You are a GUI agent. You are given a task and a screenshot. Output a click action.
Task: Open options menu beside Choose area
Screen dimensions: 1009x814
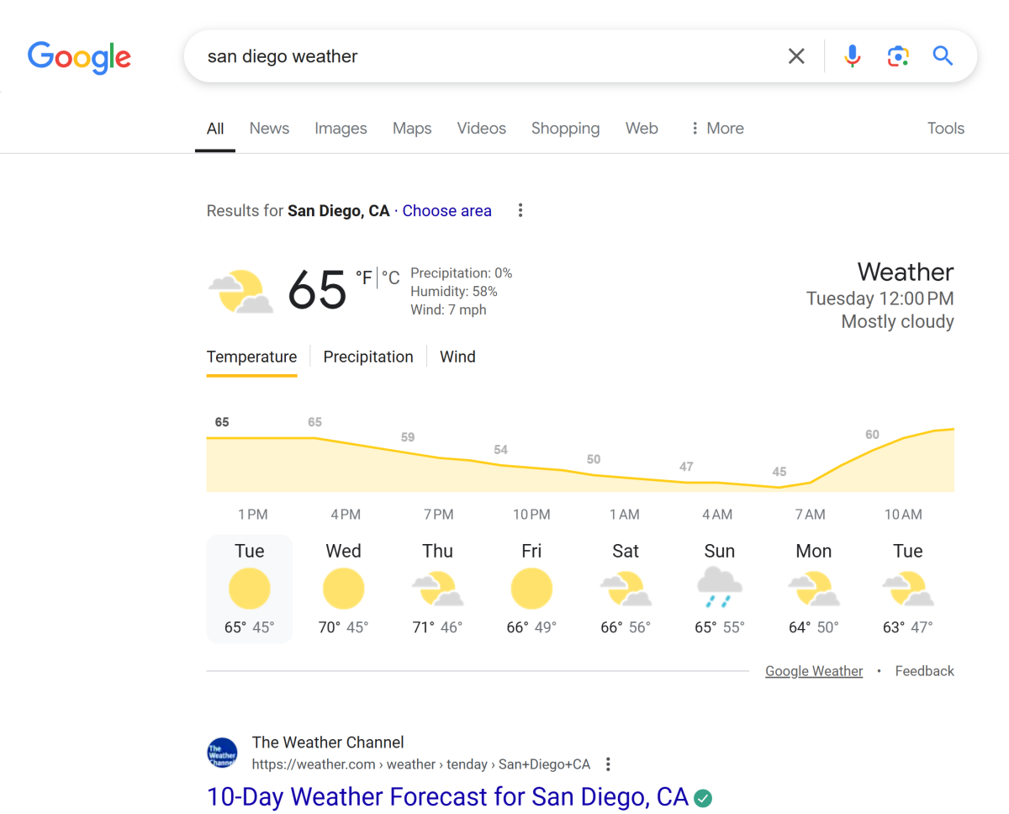[x=520, y=210]
